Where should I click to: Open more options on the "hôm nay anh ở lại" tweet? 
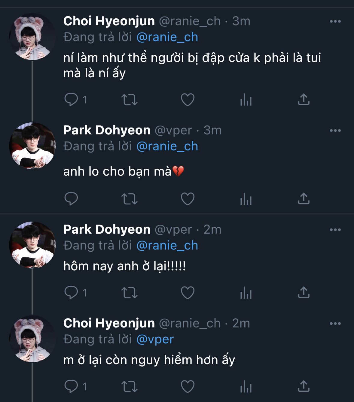pos(335,230)
